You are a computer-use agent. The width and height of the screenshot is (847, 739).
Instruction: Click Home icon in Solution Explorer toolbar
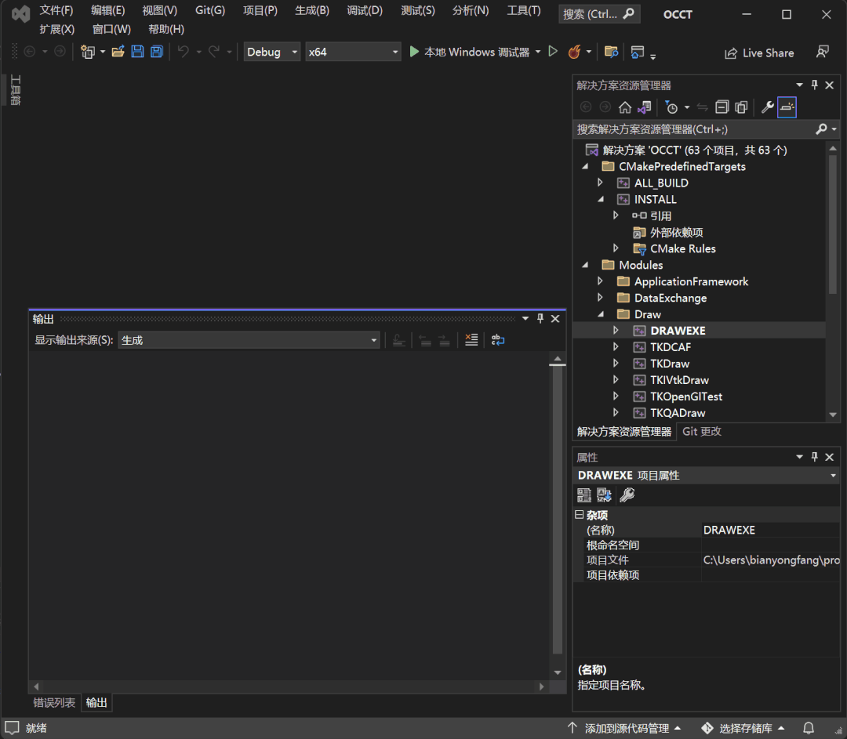coord(625,107)
